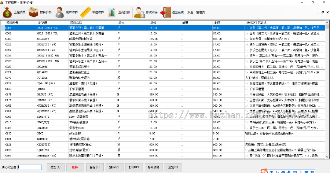
Task: Click the 金额 cell 185.00 in row 0062
Action: pyautogui.click(x=228, y=39)
